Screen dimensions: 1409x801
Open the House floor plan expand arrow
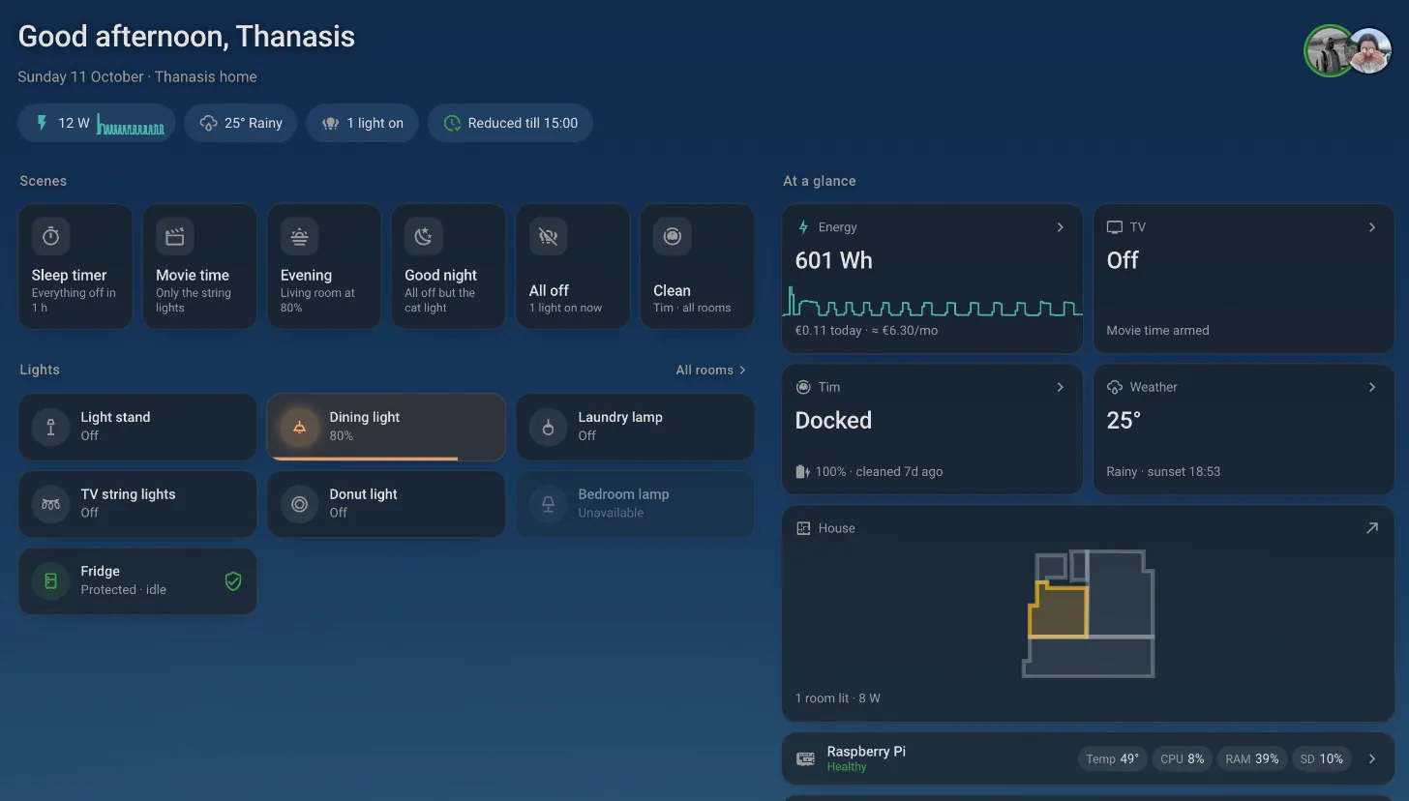point(1371,528)
